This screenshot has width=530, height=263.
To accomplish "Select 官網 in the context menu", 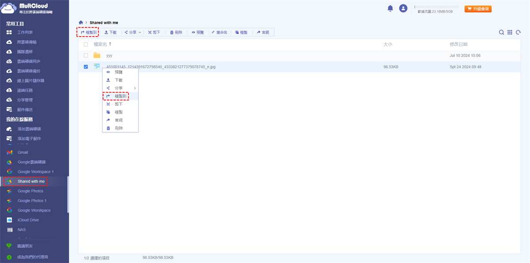I will tap(120, 120).
